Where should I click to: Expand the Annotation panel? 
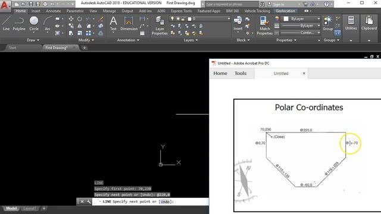[128, 40]
